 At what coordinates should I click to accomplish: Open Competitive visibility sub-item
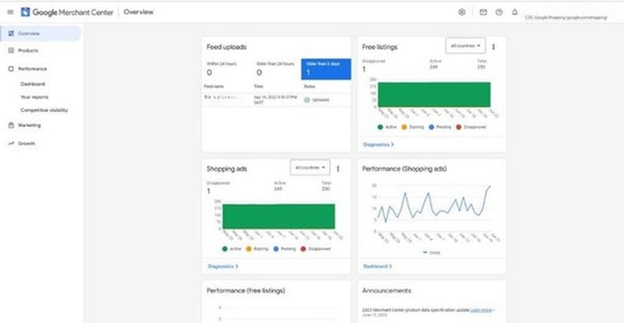[44, 110]
